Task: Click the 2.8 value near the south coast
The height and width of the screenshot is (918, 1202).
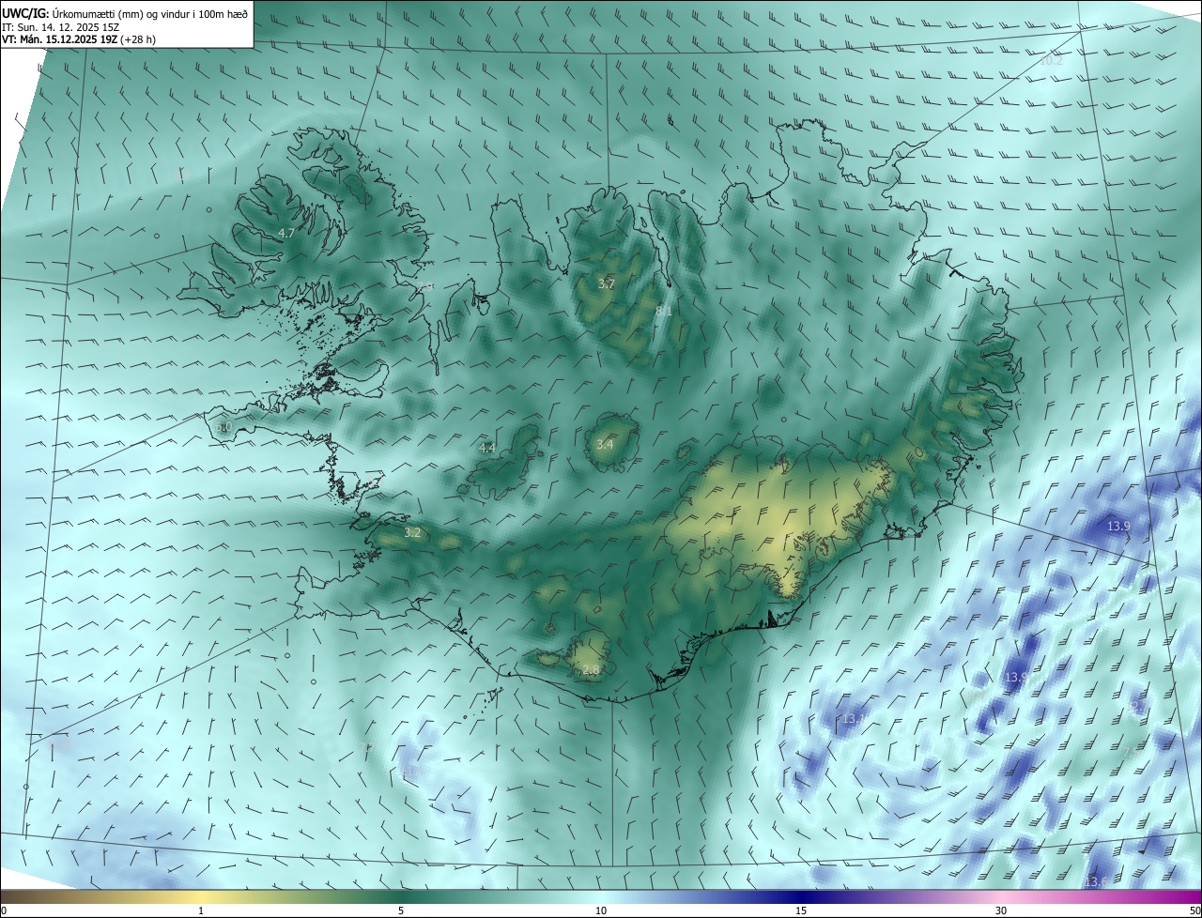Action: [x=591, y=669]
